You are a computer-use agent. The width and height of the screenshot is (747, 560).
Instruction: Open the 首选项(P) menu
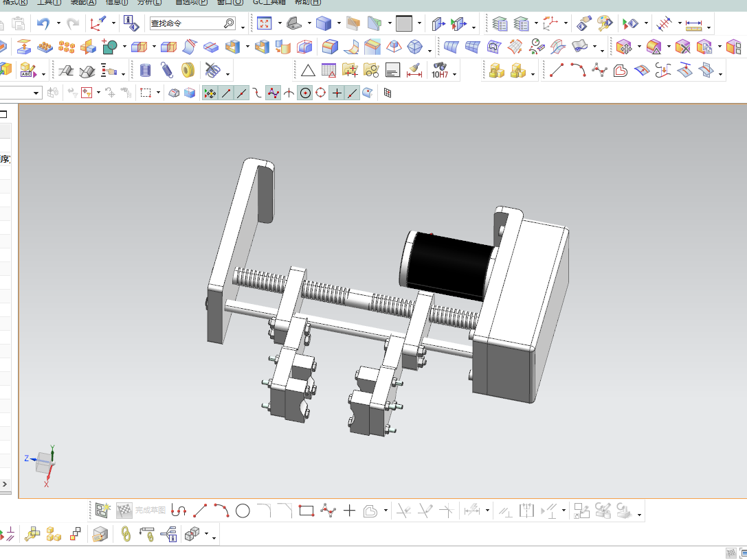click(191, 2)
